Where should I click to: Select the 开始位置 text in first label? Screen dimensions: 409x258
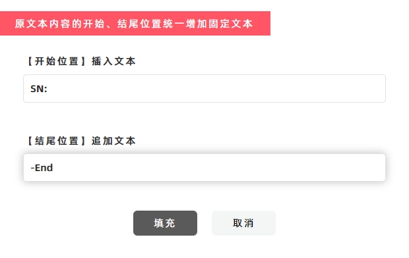pyautogui.click(x=57, y=61)
